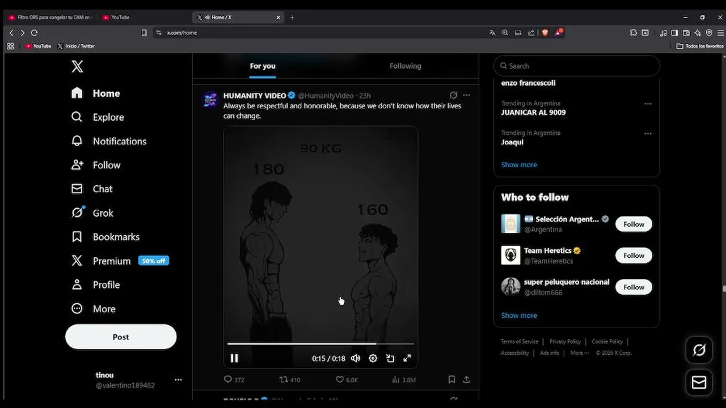Open options dots for JUANICAR AL 9009 trend
726x408 pixels.
pos(648,104)
